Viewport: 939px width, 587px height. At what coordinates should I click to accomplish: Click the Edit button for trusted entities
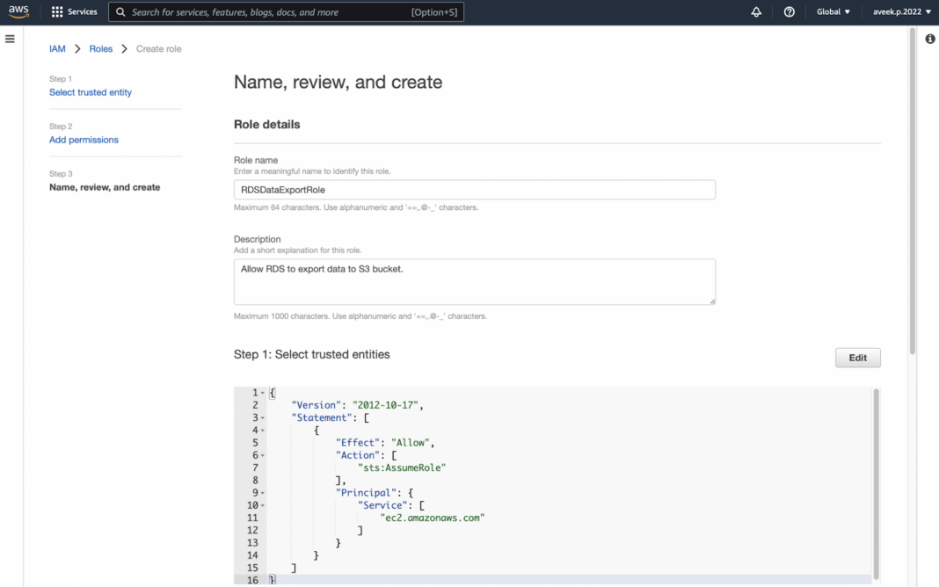point(857,357)
